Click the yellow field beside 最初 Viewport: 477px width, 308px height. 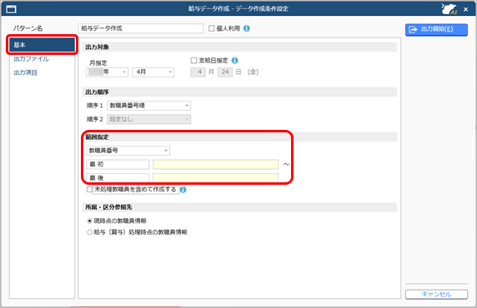pyautogui.click(x=216, y=164)
